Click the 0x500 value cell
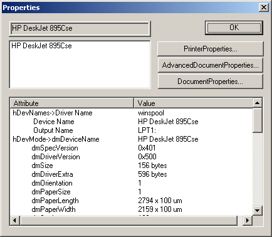 coord(147,157)
